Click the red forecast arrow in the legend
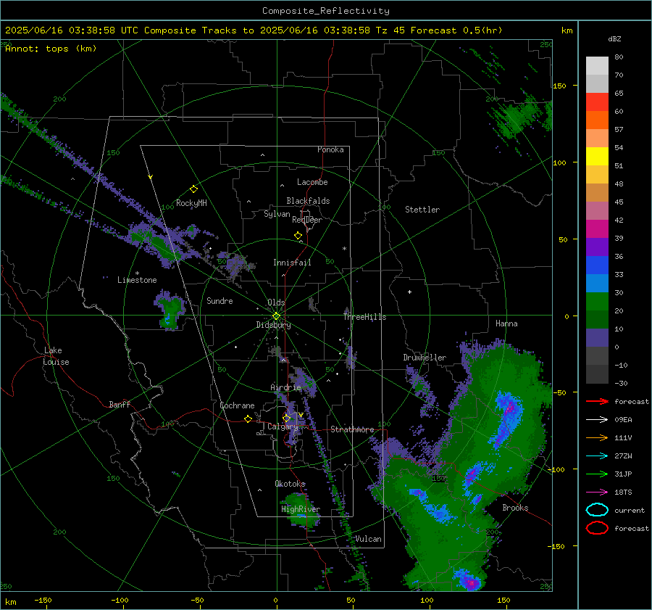 point(597,401)
